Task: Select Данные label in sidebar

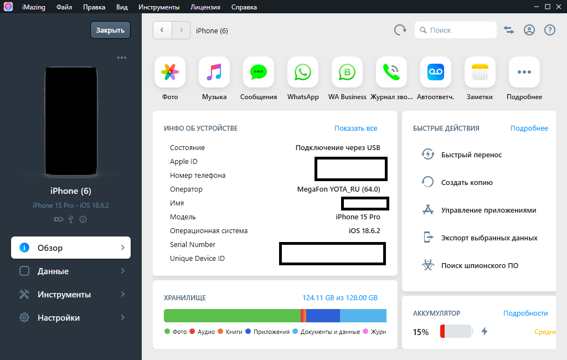Action: click(53, 271)
